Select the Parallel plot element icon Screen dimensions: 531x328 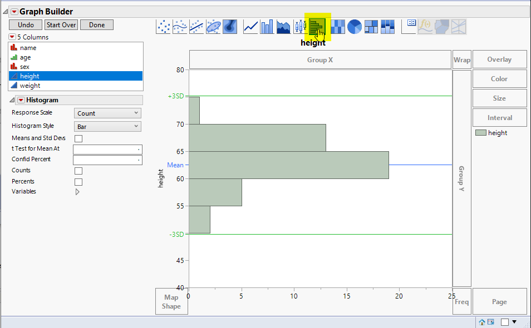tap(459, 26)
